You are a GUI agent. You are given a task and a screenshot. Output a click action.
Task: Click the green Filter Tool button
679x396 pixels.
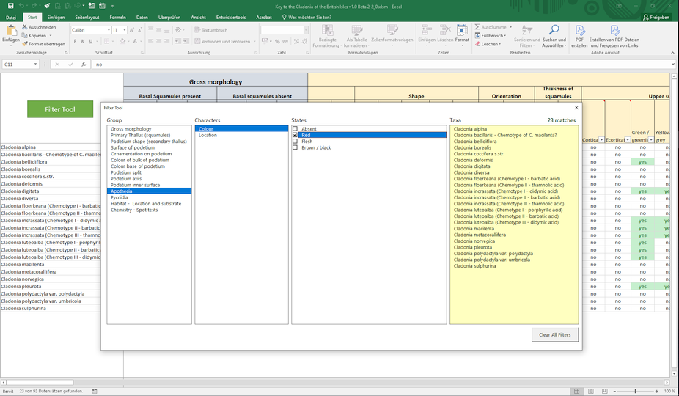(x=60, y=109)
